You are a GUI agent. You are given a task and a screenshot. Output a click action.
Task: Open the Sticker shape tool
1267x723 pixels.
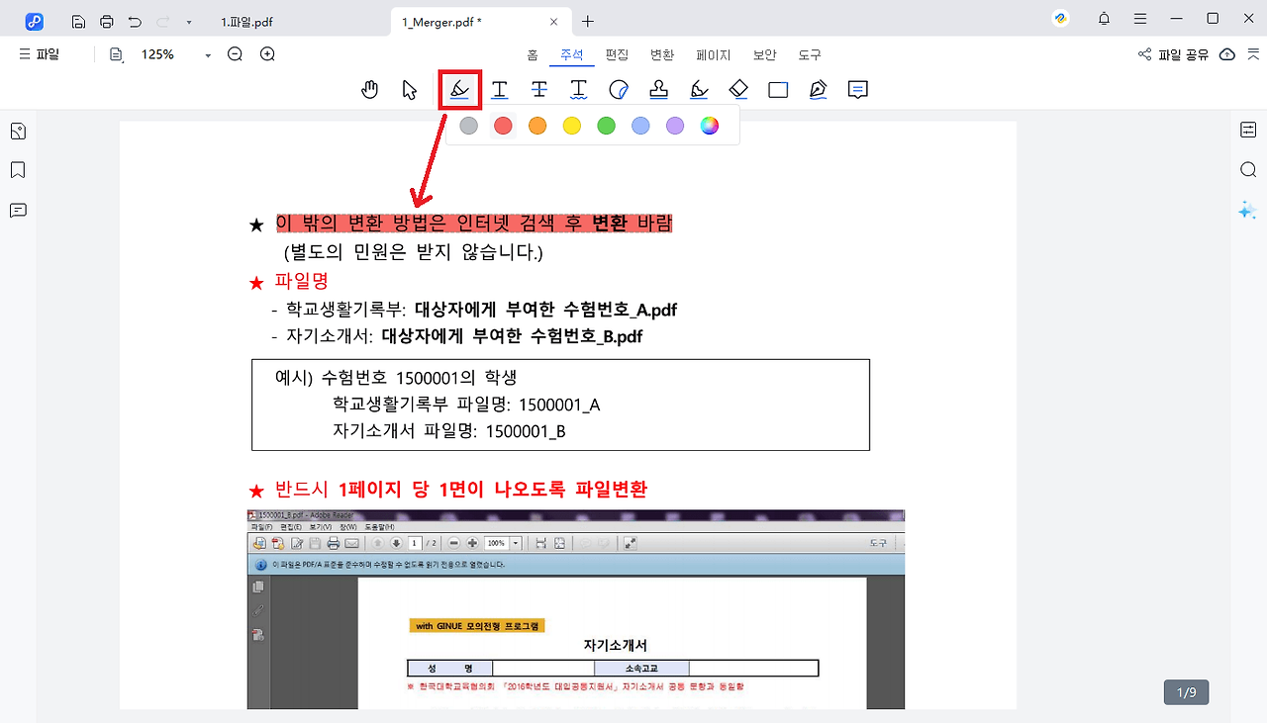(x=619, y=90)
